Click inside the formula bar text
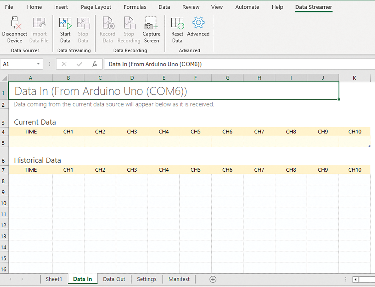 (155, 64)
